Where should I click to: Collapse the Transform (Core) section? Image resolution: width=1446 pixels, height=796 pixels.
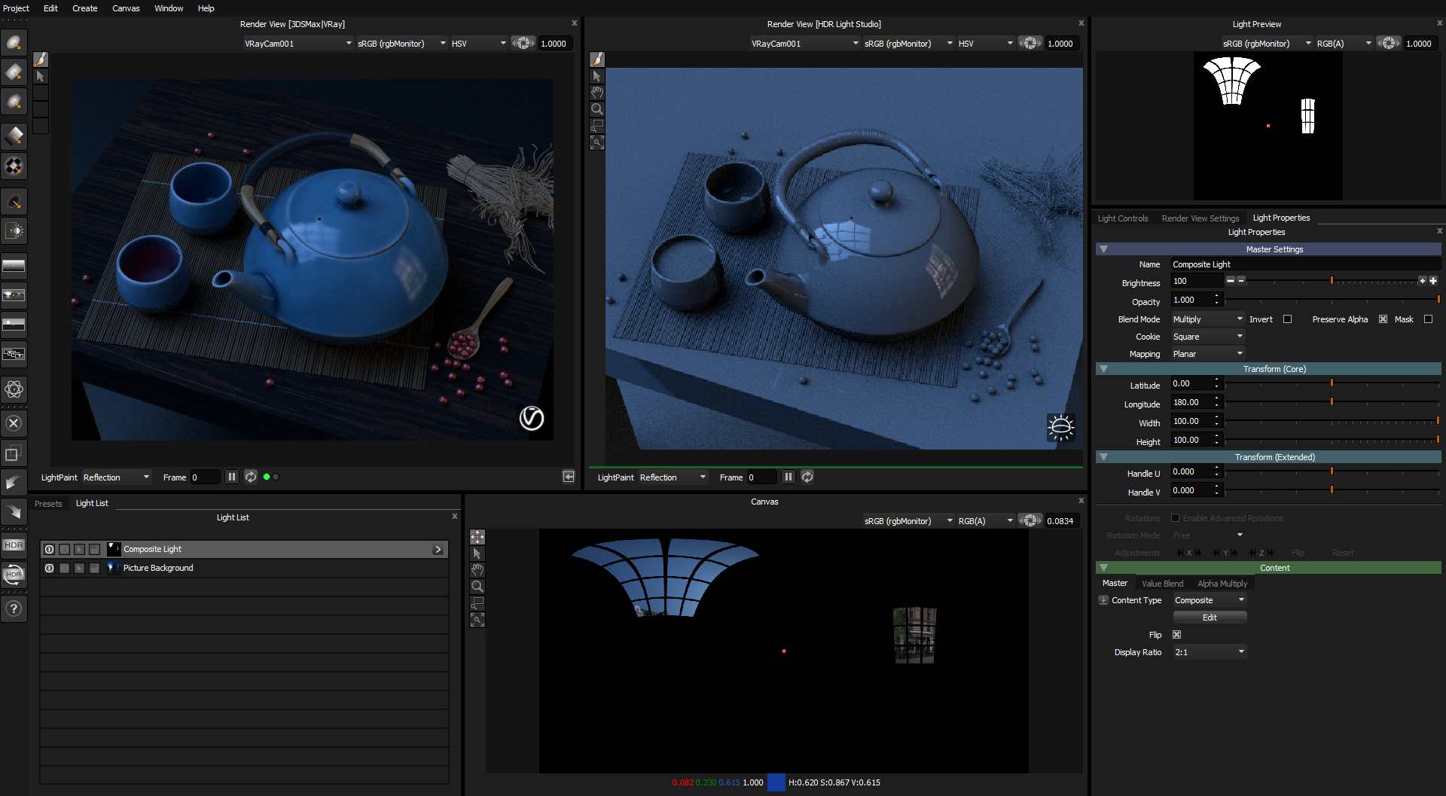[x=1103, y=369]
